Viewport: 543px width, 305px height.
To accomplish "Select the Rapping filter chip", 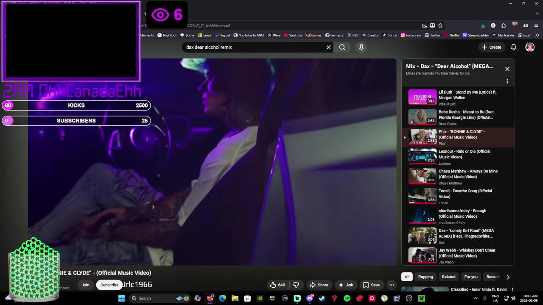I will click(x=425, y=277).
